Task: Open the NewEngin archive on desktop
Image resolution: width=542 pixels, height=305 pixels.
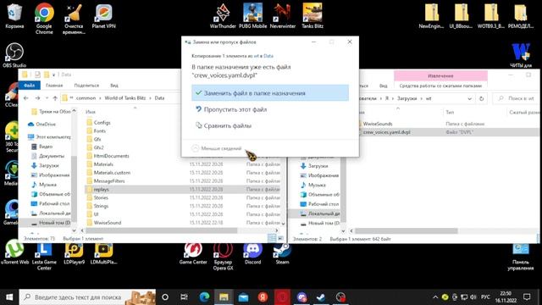Action: (431, 16)
